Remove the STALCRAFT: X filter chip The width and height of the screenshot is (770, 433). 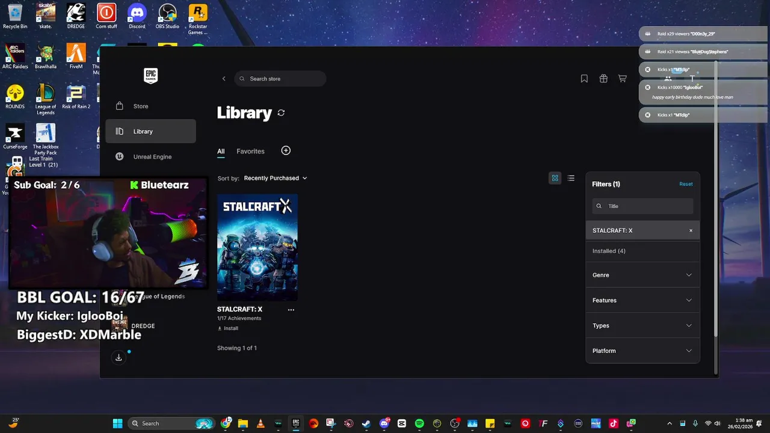691,230
